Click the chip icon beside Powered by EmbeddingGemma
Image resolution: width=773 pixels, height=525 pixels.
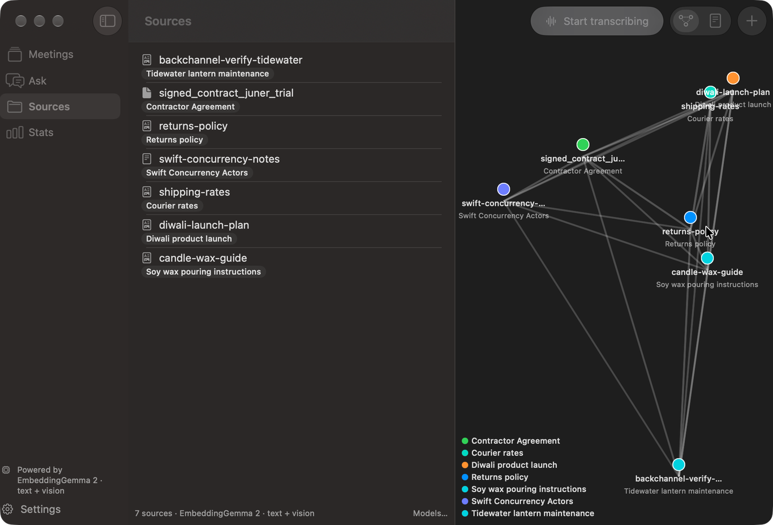[6, 470]
